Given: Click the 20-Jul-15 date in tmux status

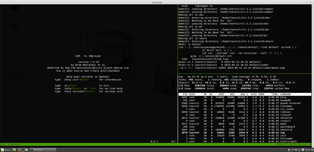Looking at the screenshot, I should (304, 144).
